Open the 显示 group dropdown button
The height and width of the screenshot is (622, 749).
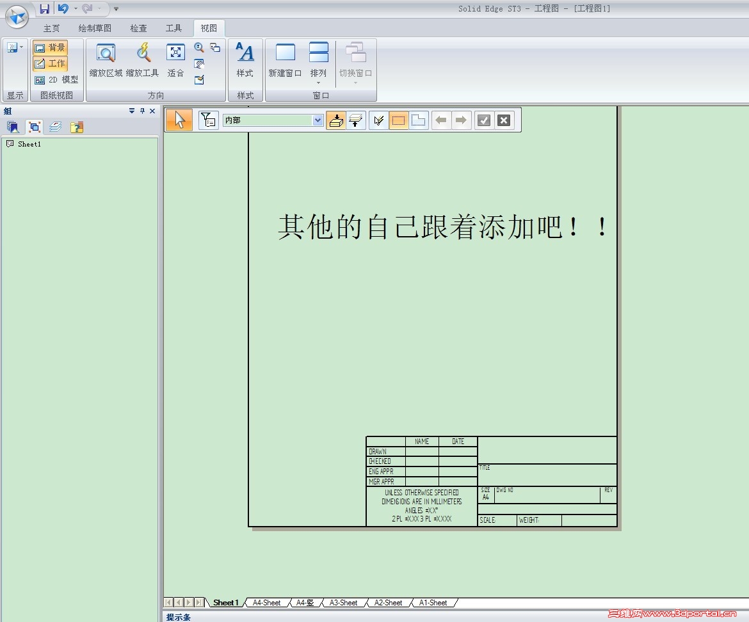click(15, 48)
